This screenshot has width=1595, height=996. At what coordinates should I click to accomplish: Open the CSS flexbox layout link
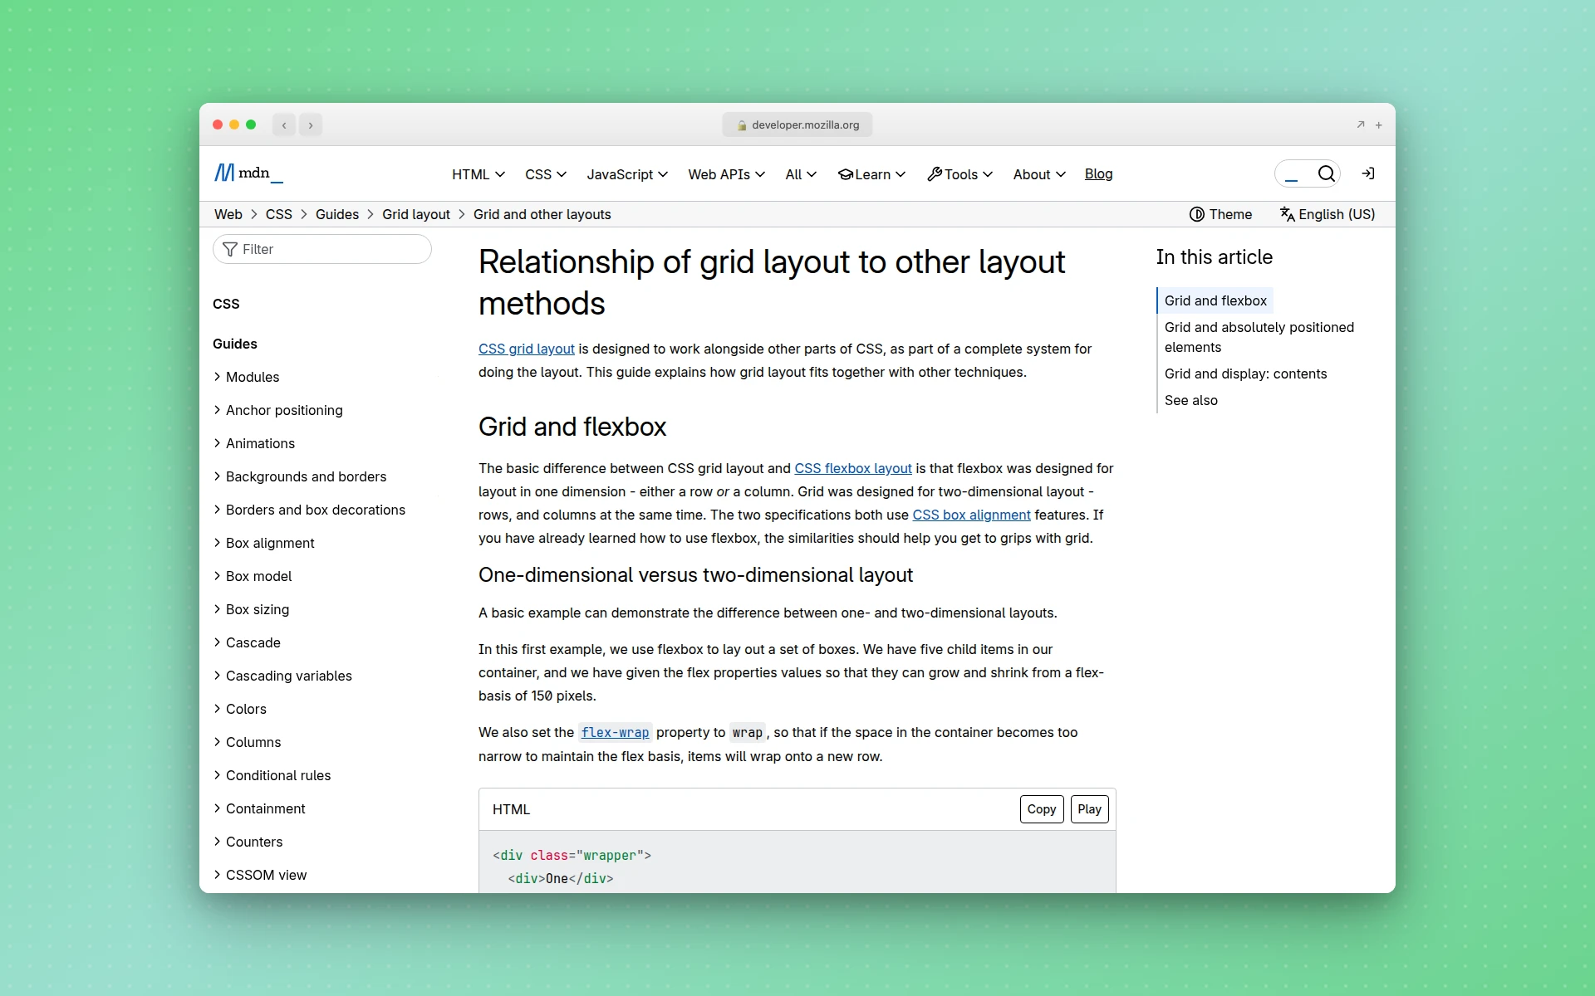coord(853,468)
